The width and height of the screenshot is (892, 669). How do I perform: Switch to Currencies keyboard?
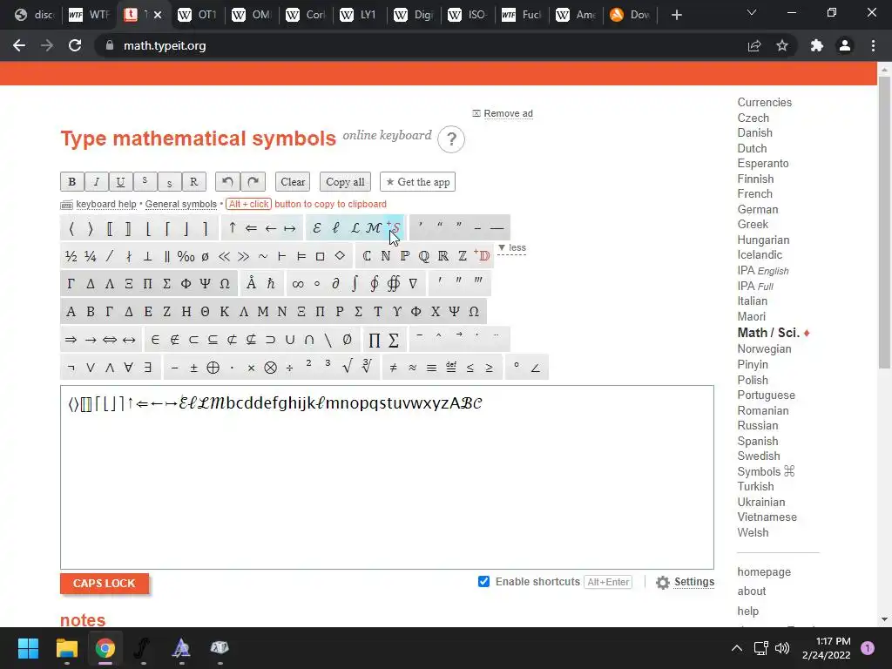pyautogui.click(x=765, y=103)
